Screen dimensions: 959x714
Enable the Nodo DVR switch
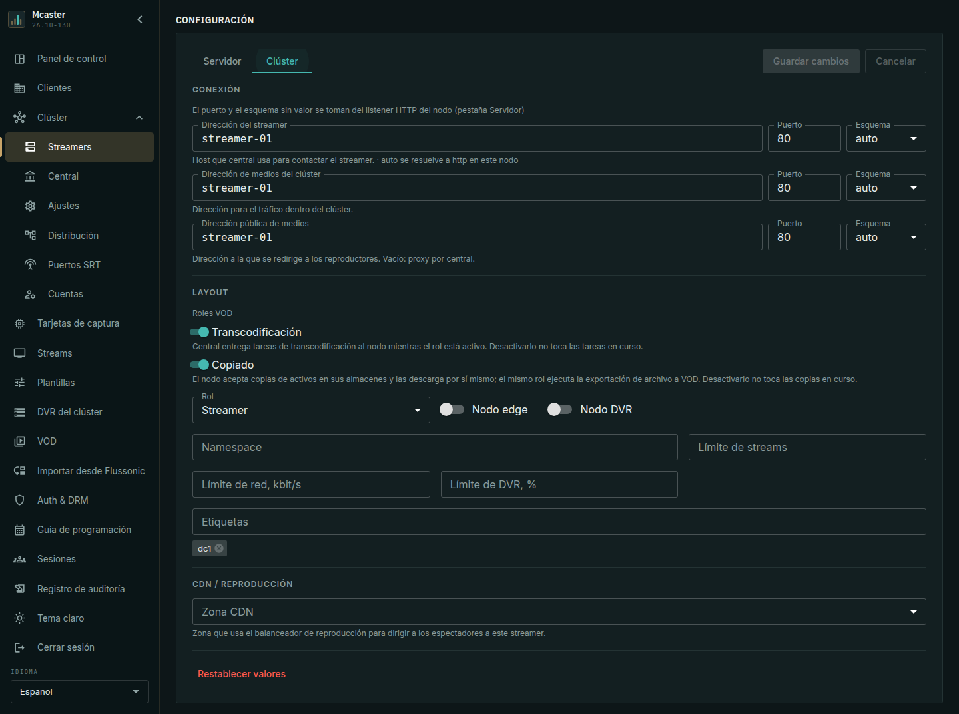pyautogui.click(x=559, y=409)
